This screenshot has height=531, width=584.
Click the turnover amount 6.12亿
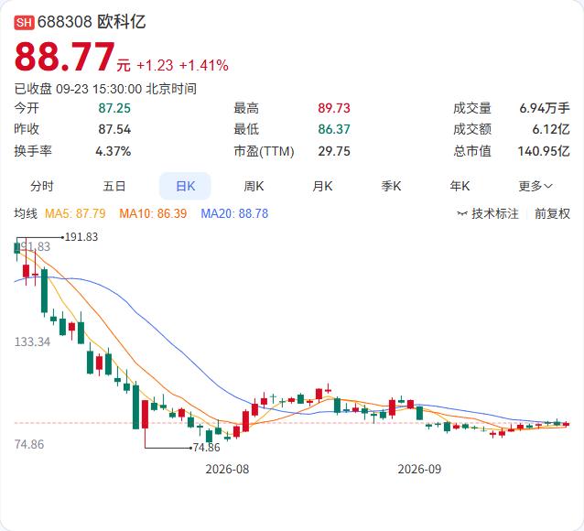[551, 129]
